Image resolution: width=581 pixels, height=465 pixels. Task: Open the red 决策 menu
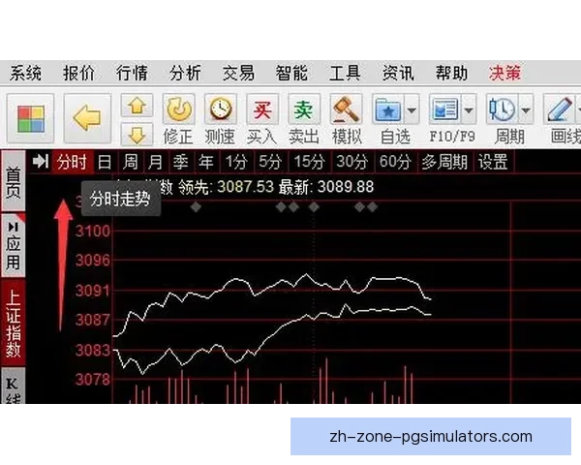pyautogui.click(x=505, y=73)
